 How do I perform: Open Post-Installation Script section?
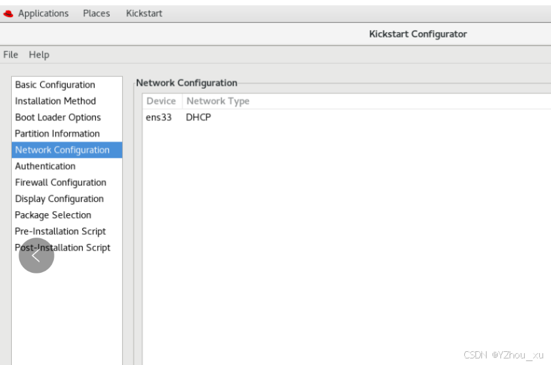point(67,247)
